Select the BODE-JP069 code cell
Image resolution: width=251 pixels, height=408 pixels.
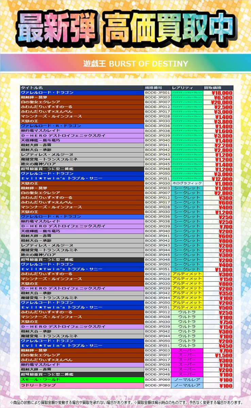point(157,379)
